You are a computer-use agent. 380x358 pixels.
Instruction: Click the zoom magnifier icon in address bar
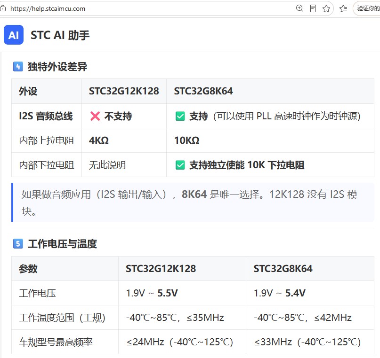tap(299, 8)
